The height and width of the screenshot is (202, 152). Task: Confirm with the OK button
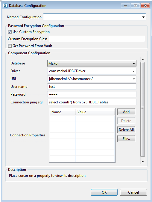(x=104, y=192)
